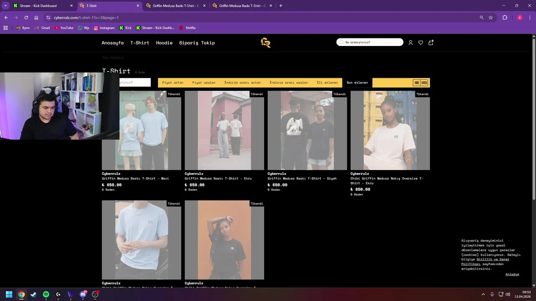Image resolution: width=536 pixels, height=301 pixels.
Task: Open Spotify from the taskbar
Action: 46,294
